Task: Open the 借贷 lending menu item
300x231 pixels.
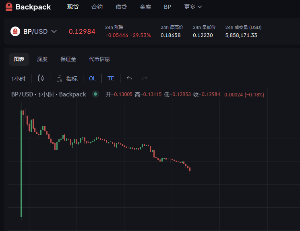Action: click(x=121, y=7)
